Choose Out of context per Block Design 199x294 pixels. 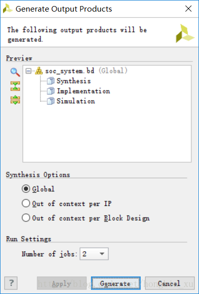point(26,217)
